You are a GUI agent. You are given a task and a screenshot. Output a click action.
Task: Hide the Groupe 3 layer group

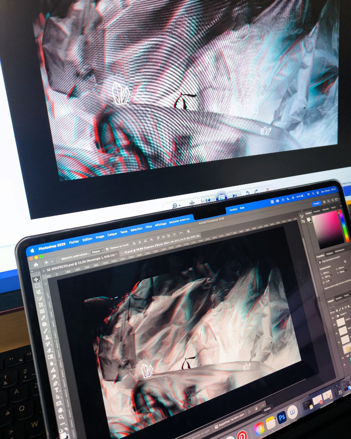(333, 318)
